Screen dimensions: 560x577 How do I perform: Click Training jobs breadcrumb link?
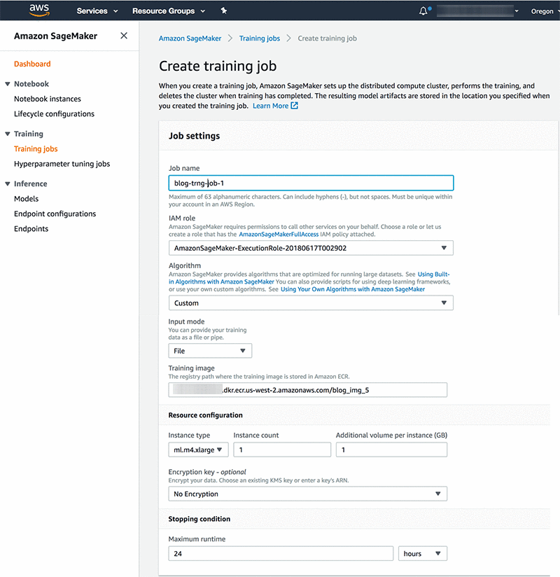pos(260,39)
